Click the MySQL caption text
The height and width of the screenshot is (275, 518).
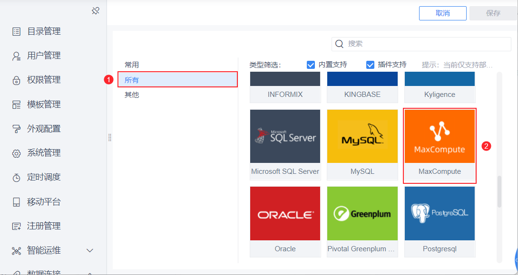pyautogui.click(x=362, y=171)
